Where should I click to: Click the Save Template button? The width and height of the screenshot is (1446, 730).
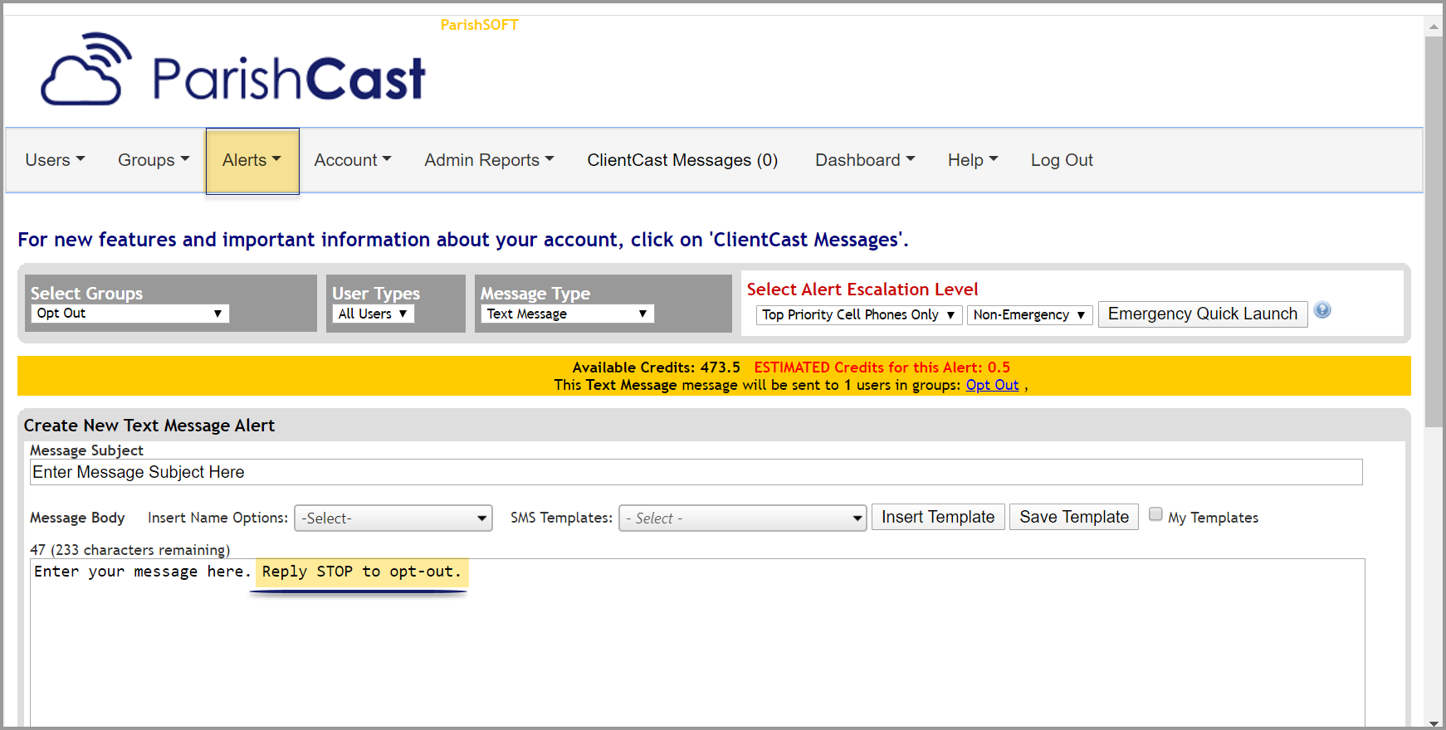pyautogui.click(x=1074, y=517)
